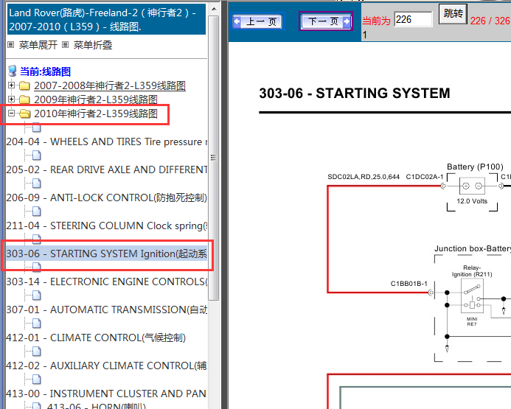Image resolution: width=511 pixels, height=409 pixels.
Task: Expand the 2007-2008年神行者2-L359线路图 folder
Action: 11,85
